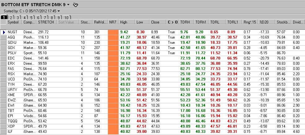Click the C > O column header
The width and height of the screenshot is (305, 135).
click(x=172, y=22)
